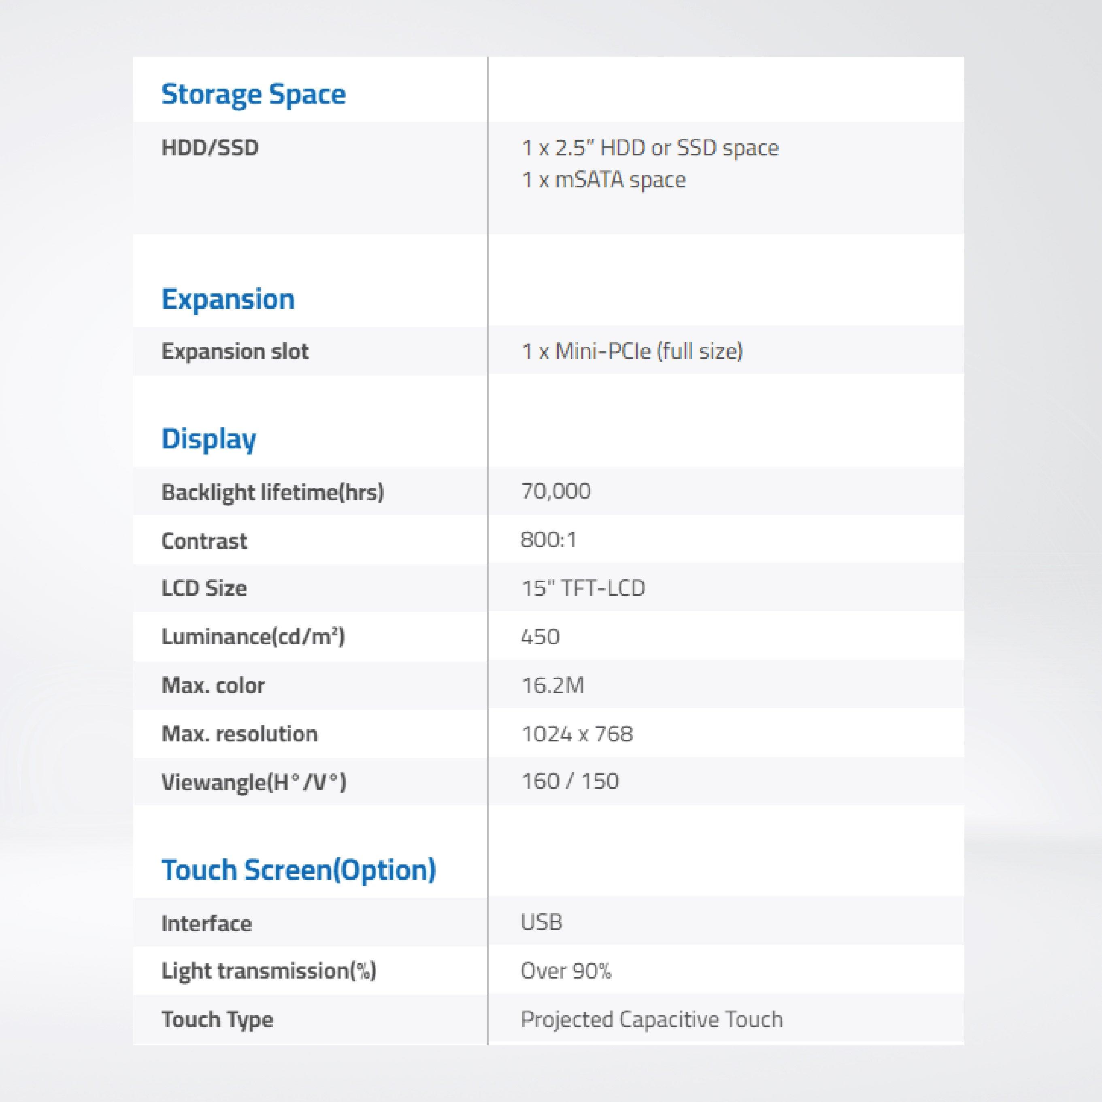Click the '15" TFT-LCD' value
The height and width of the screenshot is (1102, 1102).
tap(583, 588)
